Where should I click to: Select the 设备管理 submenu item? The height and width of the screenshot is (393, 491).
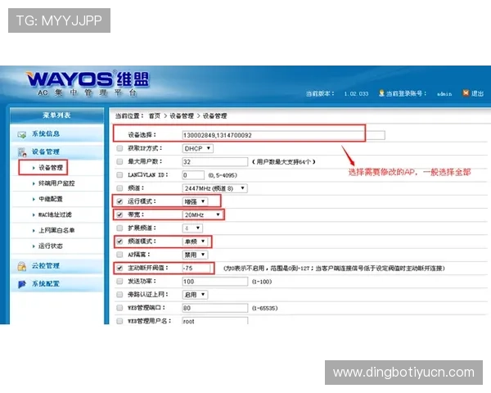51,168
